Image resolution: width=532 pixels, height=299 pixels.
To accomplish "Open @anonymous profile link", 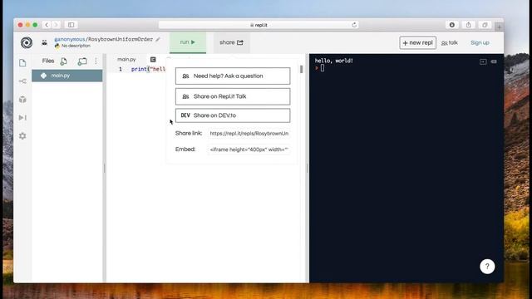I will pos(70,39).
